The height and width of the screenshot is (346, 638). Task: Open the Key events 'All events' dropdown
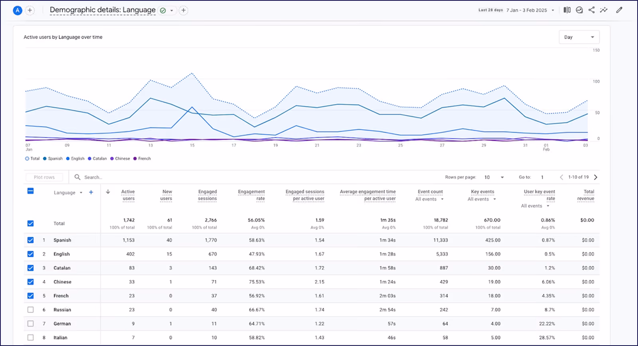[482, 199]
